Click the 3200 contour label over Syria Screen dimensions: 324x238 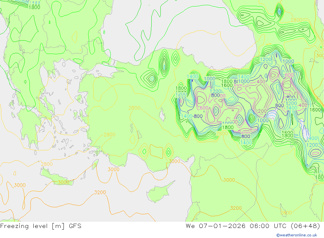tap(236, 208)
